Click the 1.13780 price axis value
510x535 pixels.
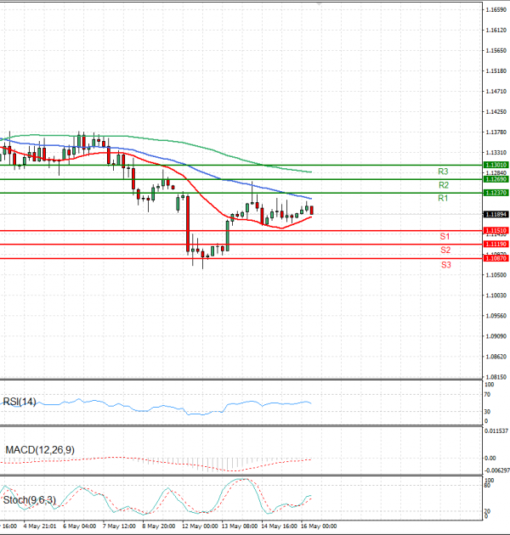pos(496,132)
